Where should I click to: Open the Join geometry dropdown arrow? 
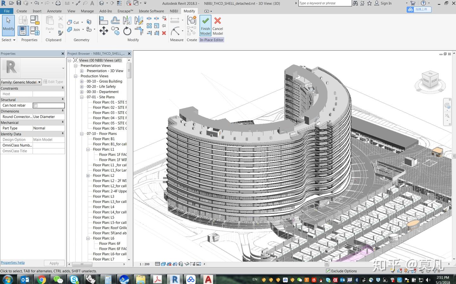click(x=83, y=30)
